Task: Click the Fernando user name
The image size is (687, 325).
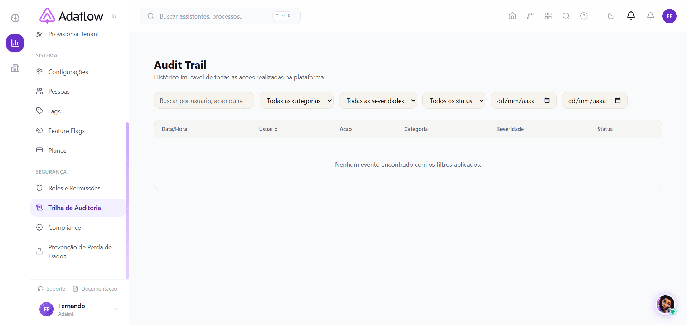Action: pyautogui.click(x=72, y=306)
